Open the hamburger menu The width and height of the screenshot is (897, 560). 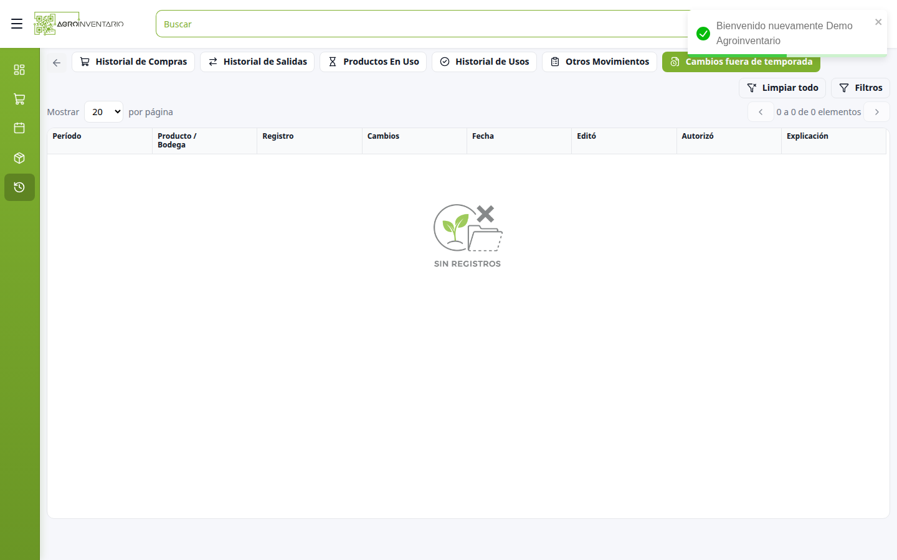click(x=17, y=24)
